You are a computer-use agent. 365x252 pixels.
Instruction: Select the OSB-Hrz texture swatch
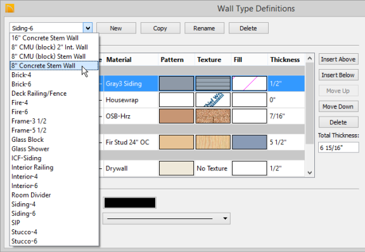click(213, 116)
